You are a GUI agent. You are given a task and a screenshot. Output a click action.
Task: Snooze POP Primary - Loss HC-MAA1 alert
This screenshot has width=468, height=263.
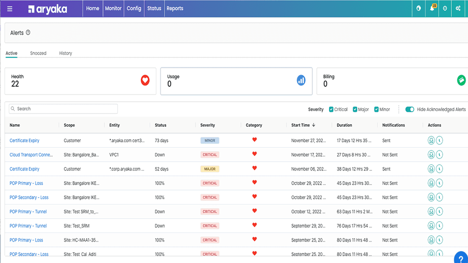click(439, 240)
